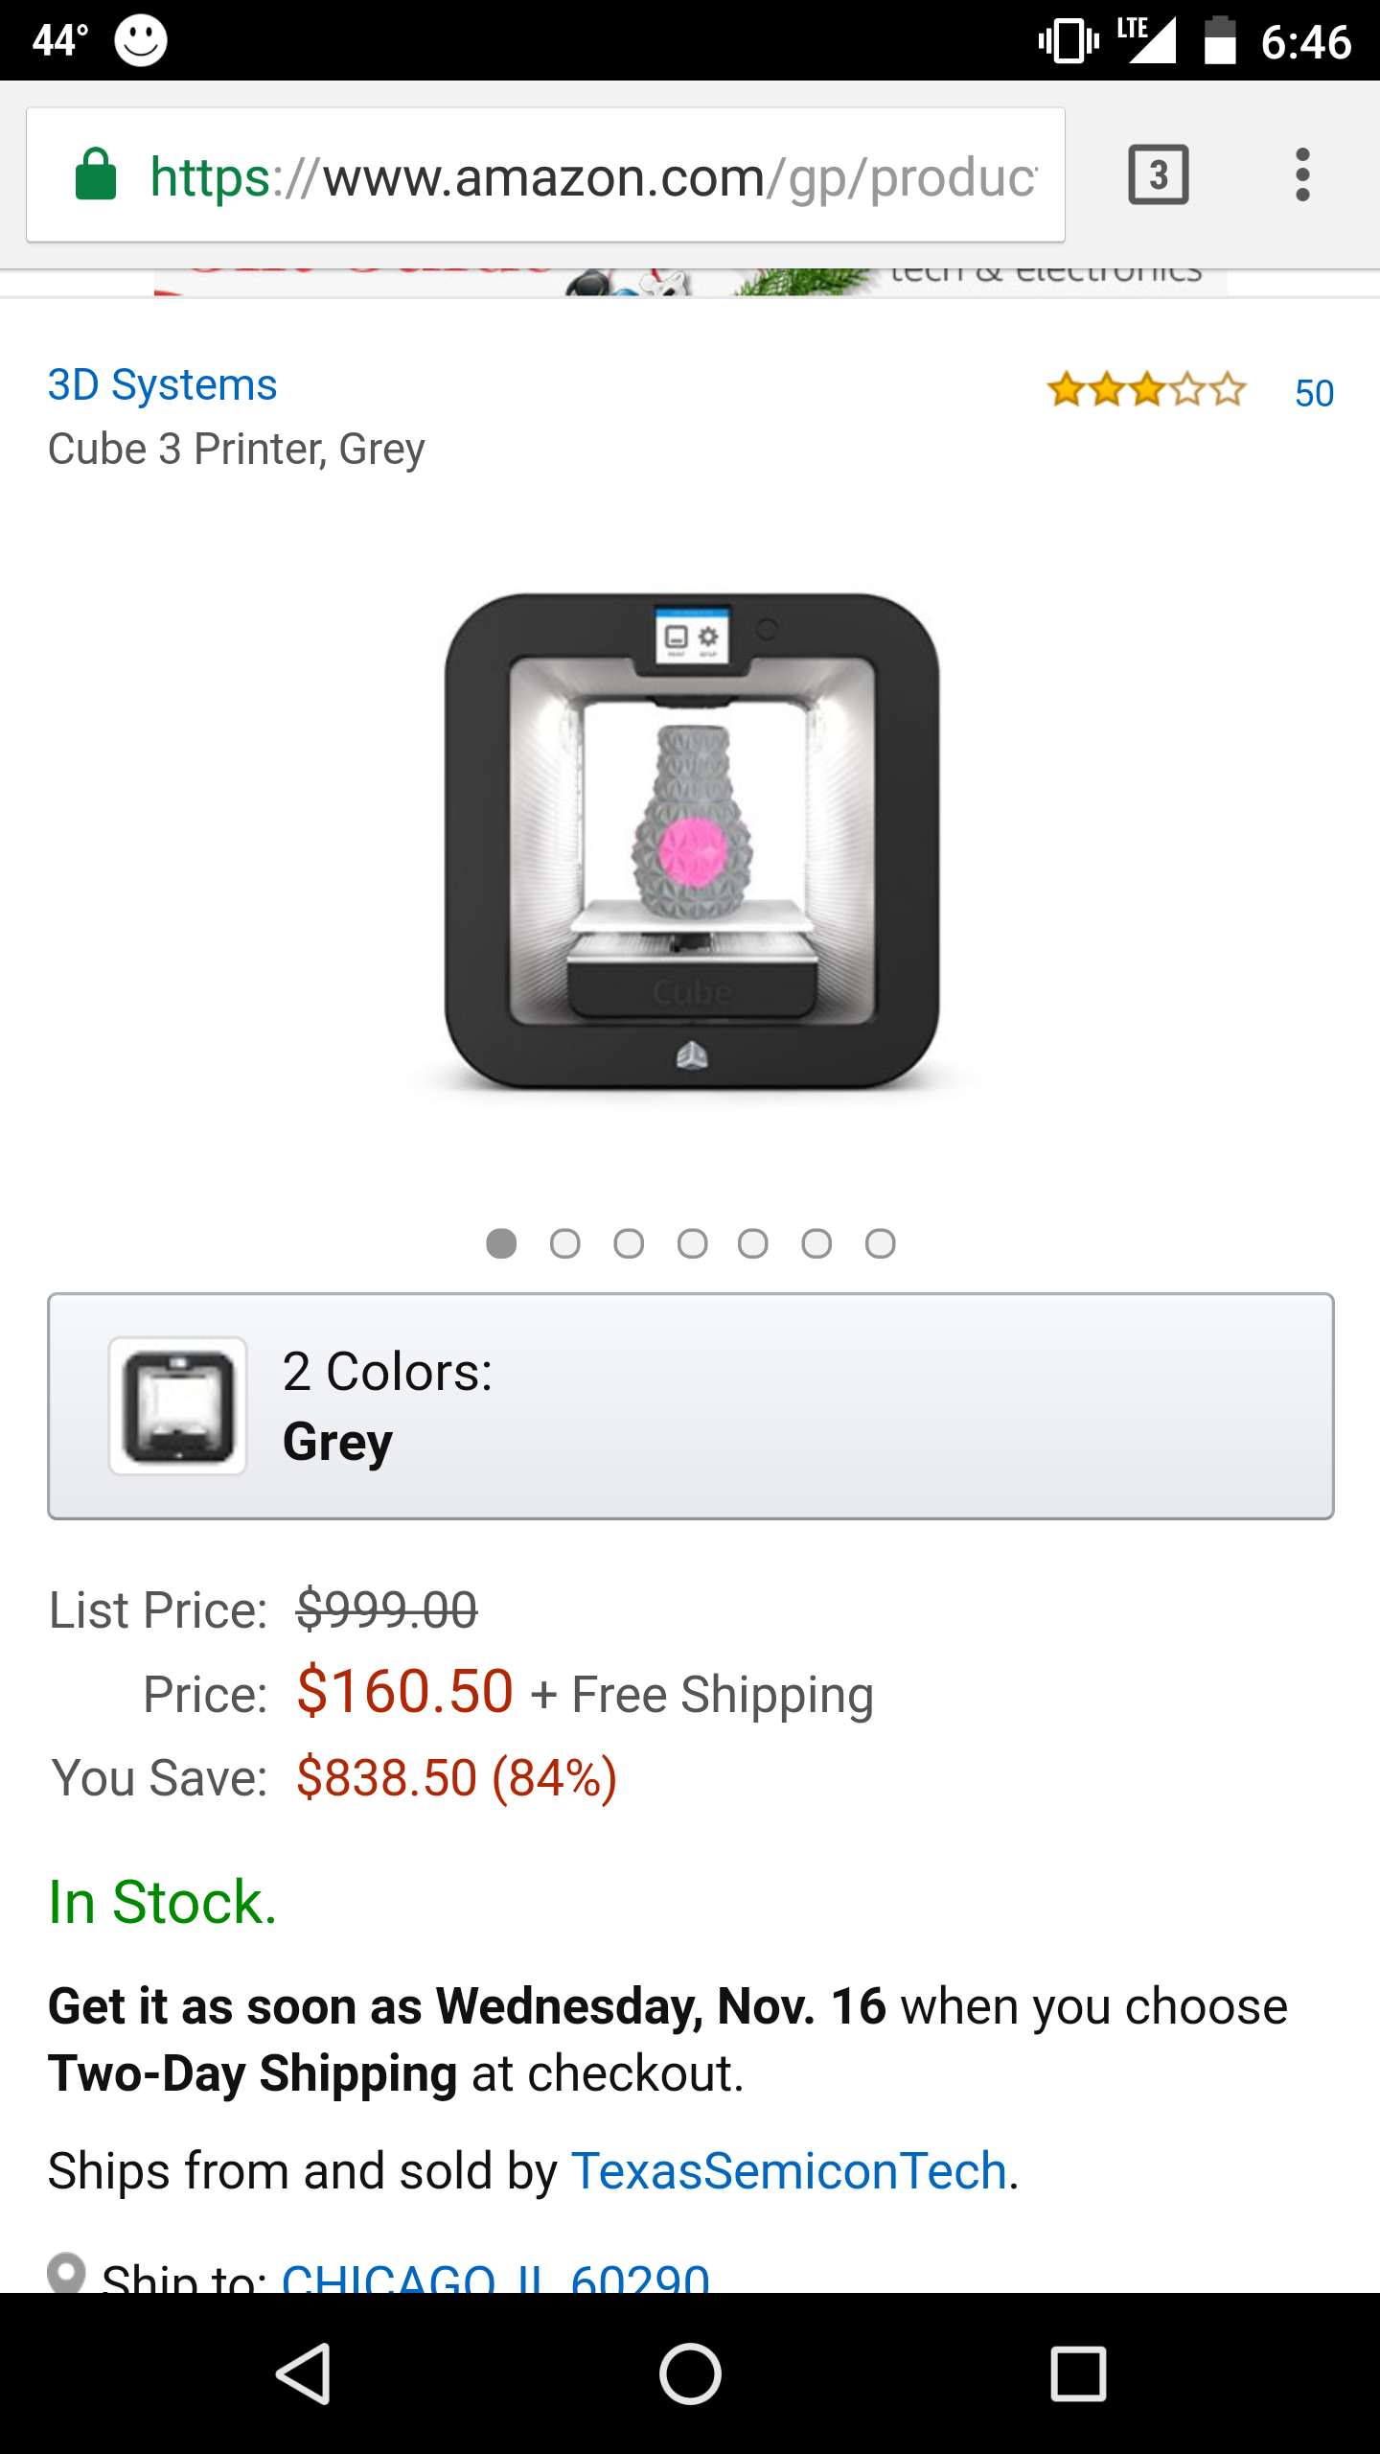The height and width of the screenshot is (2454, 1380).
Task: Tap the Amazon URL address bar
Action: coord(592,176)
